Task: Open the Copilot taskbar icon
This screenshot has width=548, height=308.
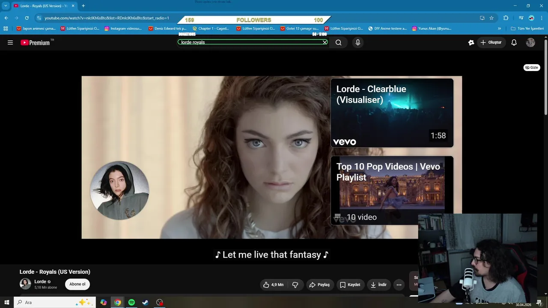Action: click(104, 302)
